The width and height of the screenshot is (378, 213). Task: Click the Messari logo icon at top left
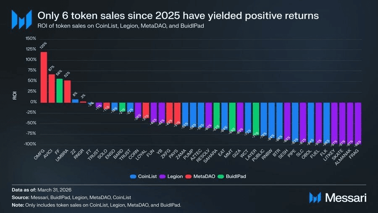click(x=21, y=19)
